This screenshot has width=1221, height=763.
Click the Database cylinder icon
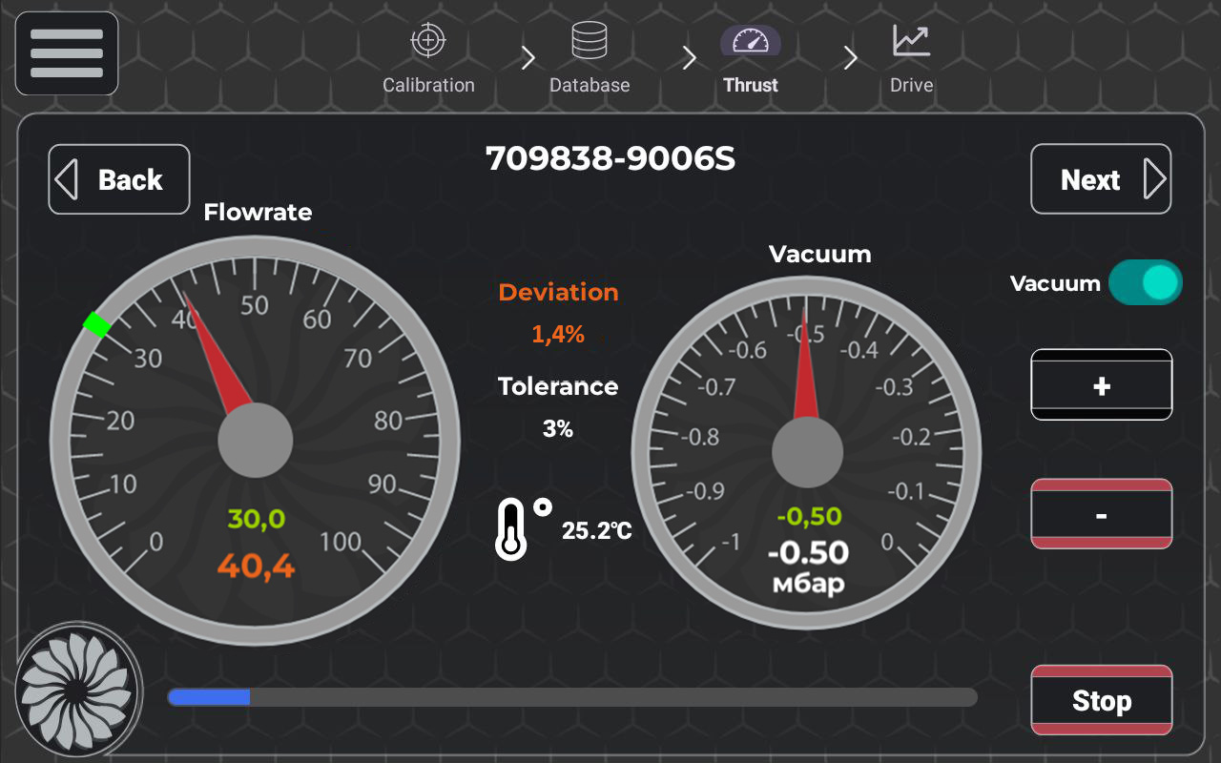[590, 41]
